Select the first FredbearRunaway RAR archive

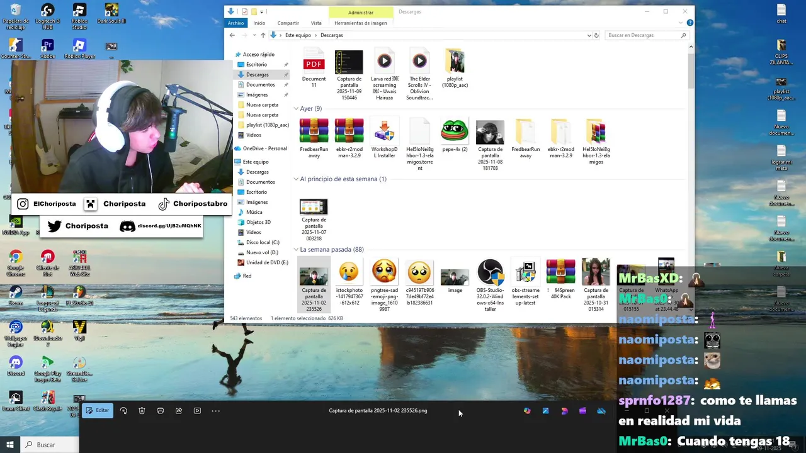coord(314,138)
